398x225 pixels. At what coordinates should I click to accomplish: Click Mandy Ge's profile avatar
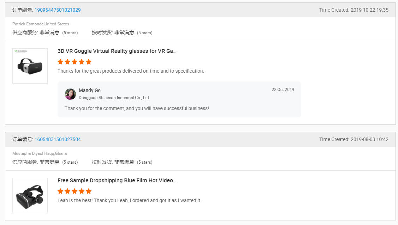70,94
